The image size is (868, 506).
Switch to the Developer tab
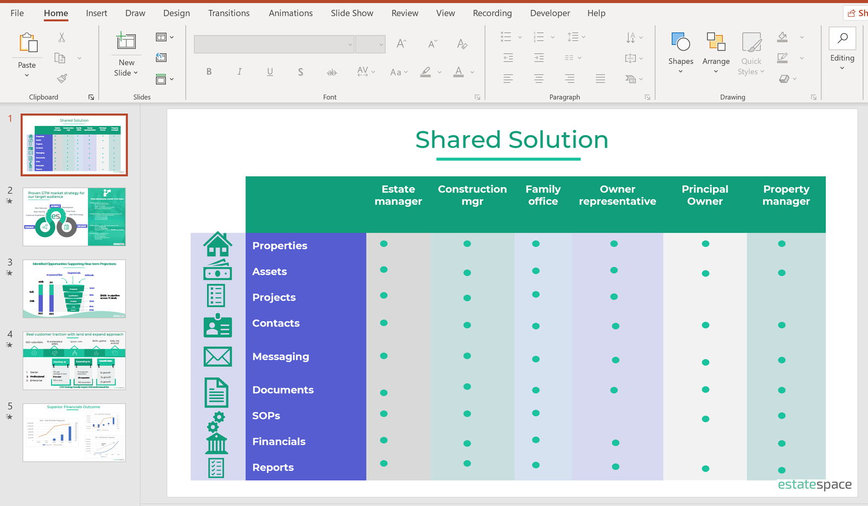(x=550, y=13)
